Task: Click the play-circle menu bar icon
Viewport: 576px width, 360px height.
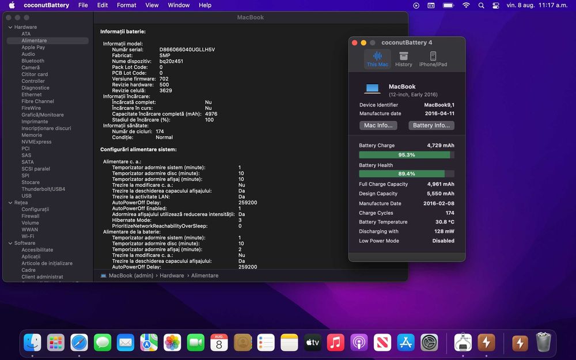Action: tap(416, 5)
